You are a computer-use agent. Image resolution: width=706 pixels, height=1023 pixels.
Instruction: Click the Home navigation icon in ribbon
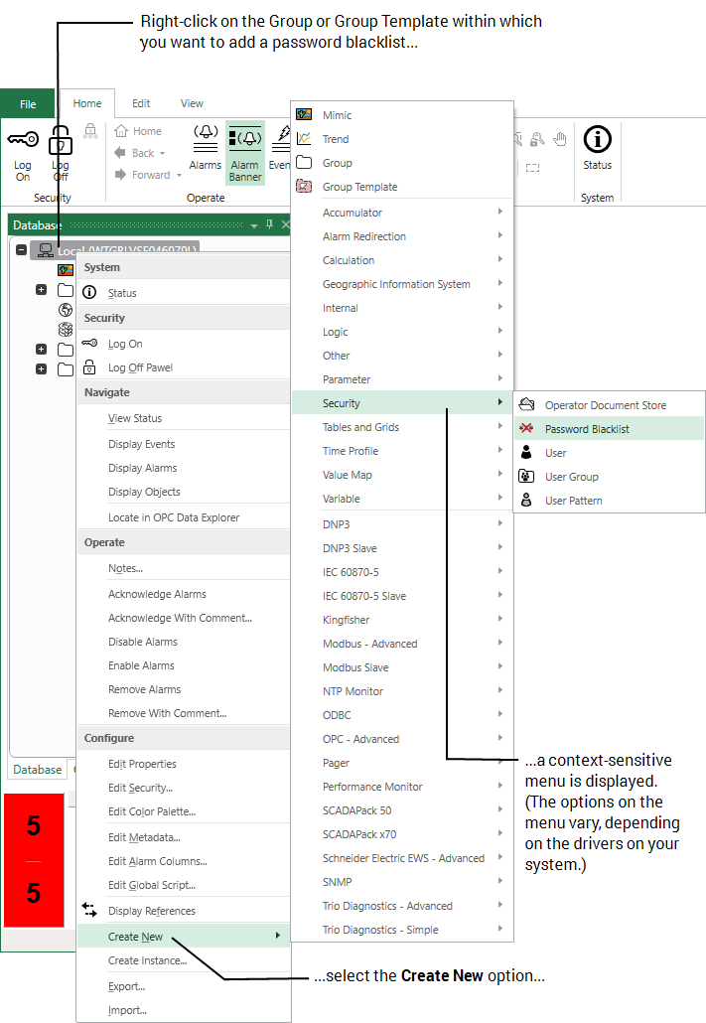121,131
